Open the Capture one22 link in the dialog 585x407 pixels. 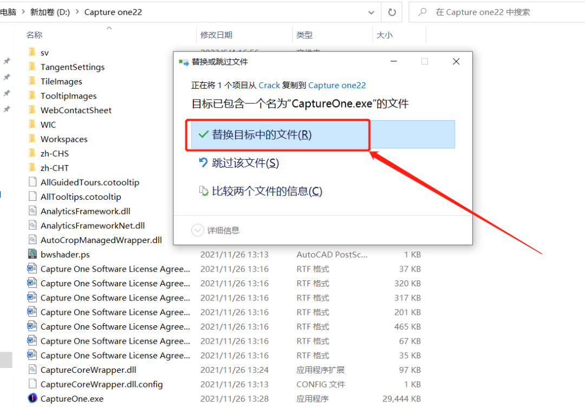337,85
